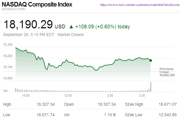Select the 3:30 time axis label
181x119 pixels.
click(x=142, y=95)
